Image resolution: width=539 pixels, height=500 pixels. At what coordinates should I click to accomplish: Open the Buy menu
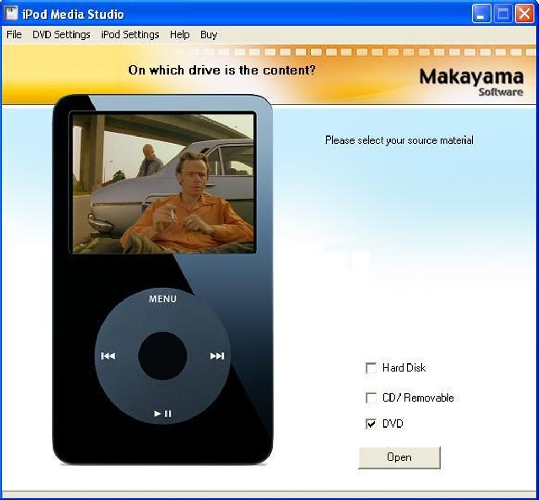click(209, 34)
